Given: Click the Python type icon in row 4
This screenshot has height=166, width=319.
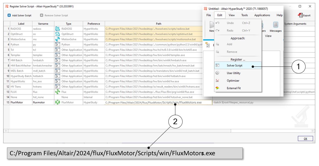Looking at the screenshot, I should [57, 45].
